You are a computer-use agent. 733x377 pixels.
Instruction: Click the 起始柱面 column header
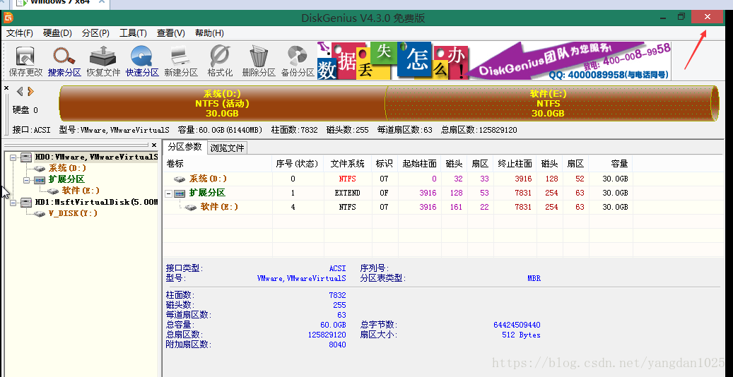(419, 164)
